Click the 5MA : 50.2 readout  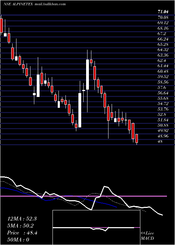coord(21,226)
